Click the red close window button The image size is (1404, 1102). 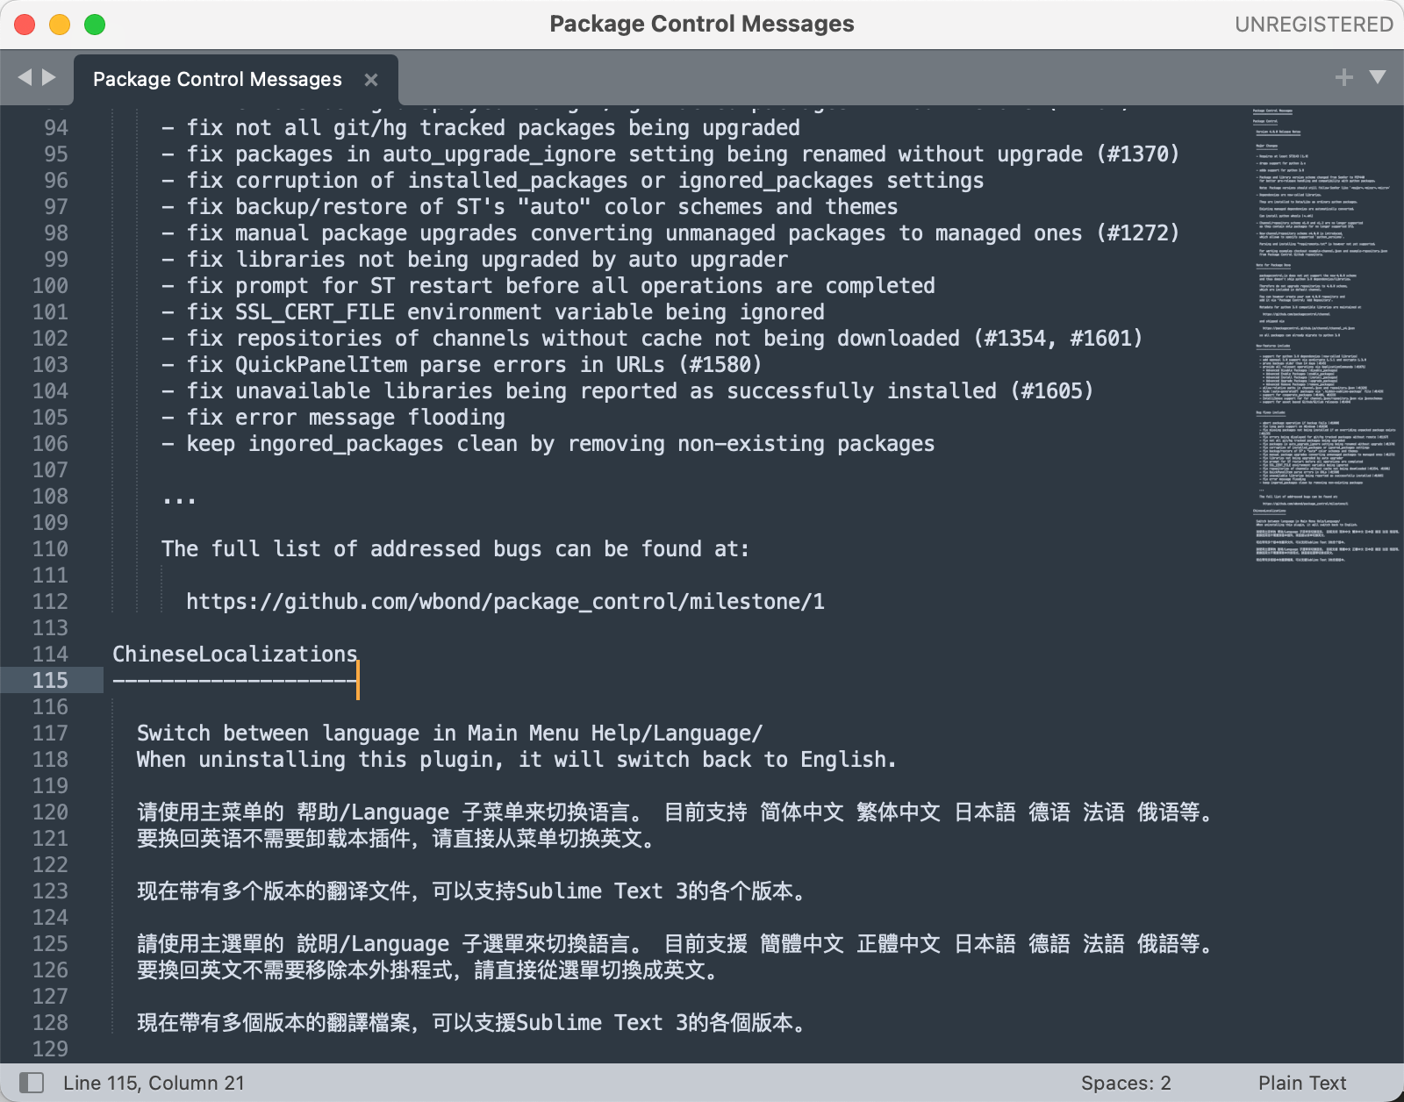tap(25, 25)
